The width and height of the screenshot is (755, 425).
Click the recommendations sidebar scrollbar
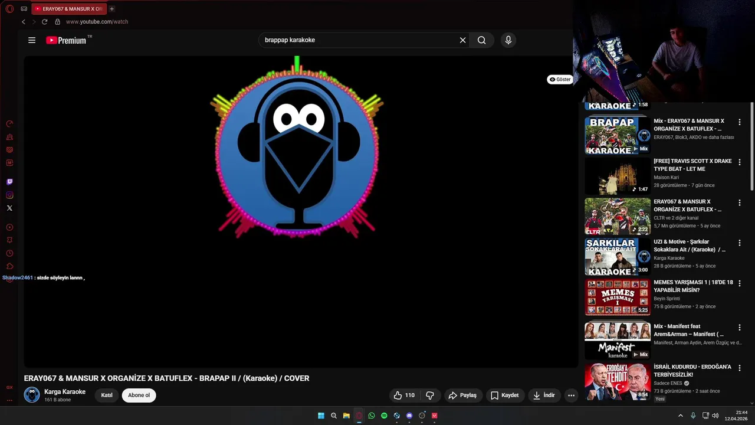pyautogui.click(x=752, y=146)
